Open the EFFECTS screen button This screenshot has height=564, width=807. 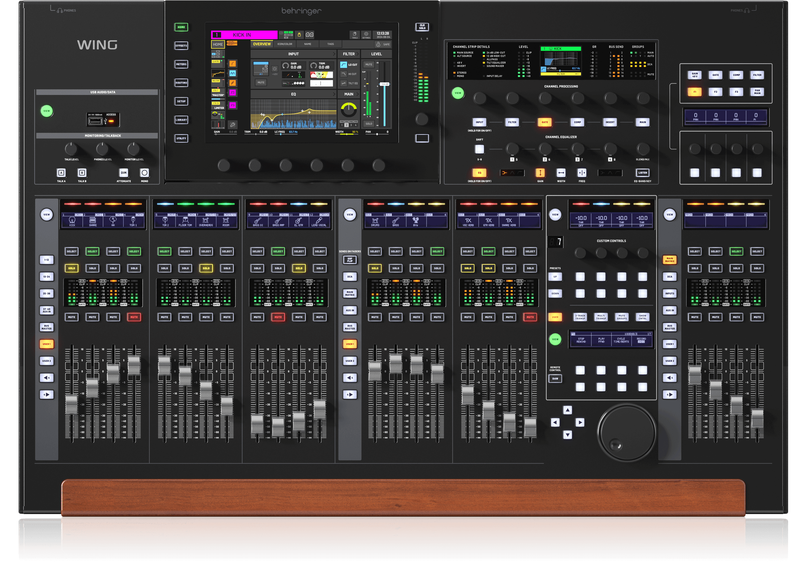coord(181,46)
